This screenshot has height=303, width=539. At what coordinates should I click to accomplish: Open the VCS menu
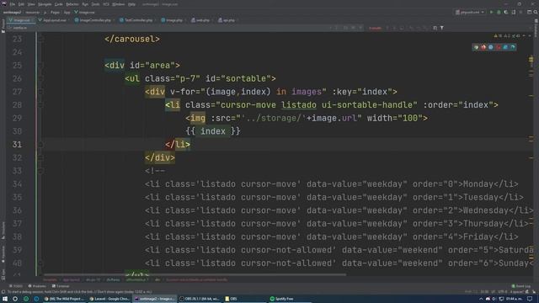tap(106, 4)
